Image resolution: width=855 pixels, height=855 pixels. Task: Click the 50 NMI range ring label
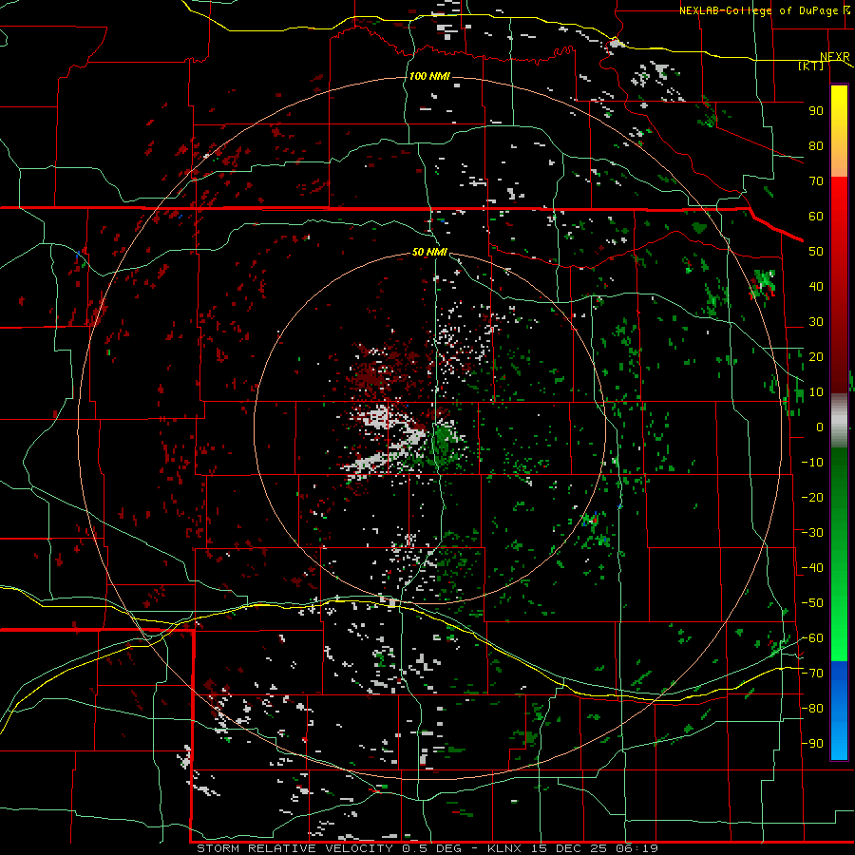(429, 252)
